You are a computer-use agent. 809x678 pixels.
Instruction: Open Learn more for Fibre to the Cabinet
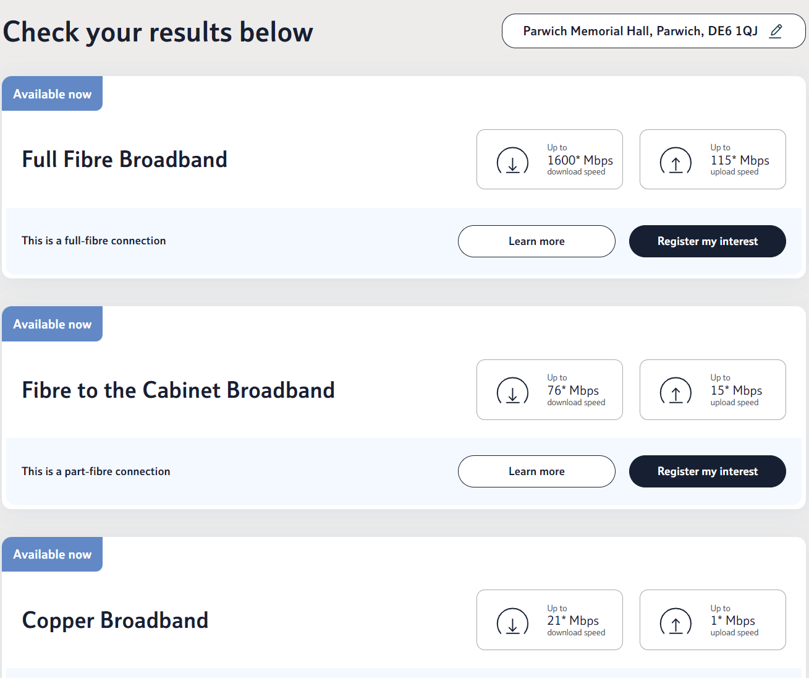coord(536,471)
